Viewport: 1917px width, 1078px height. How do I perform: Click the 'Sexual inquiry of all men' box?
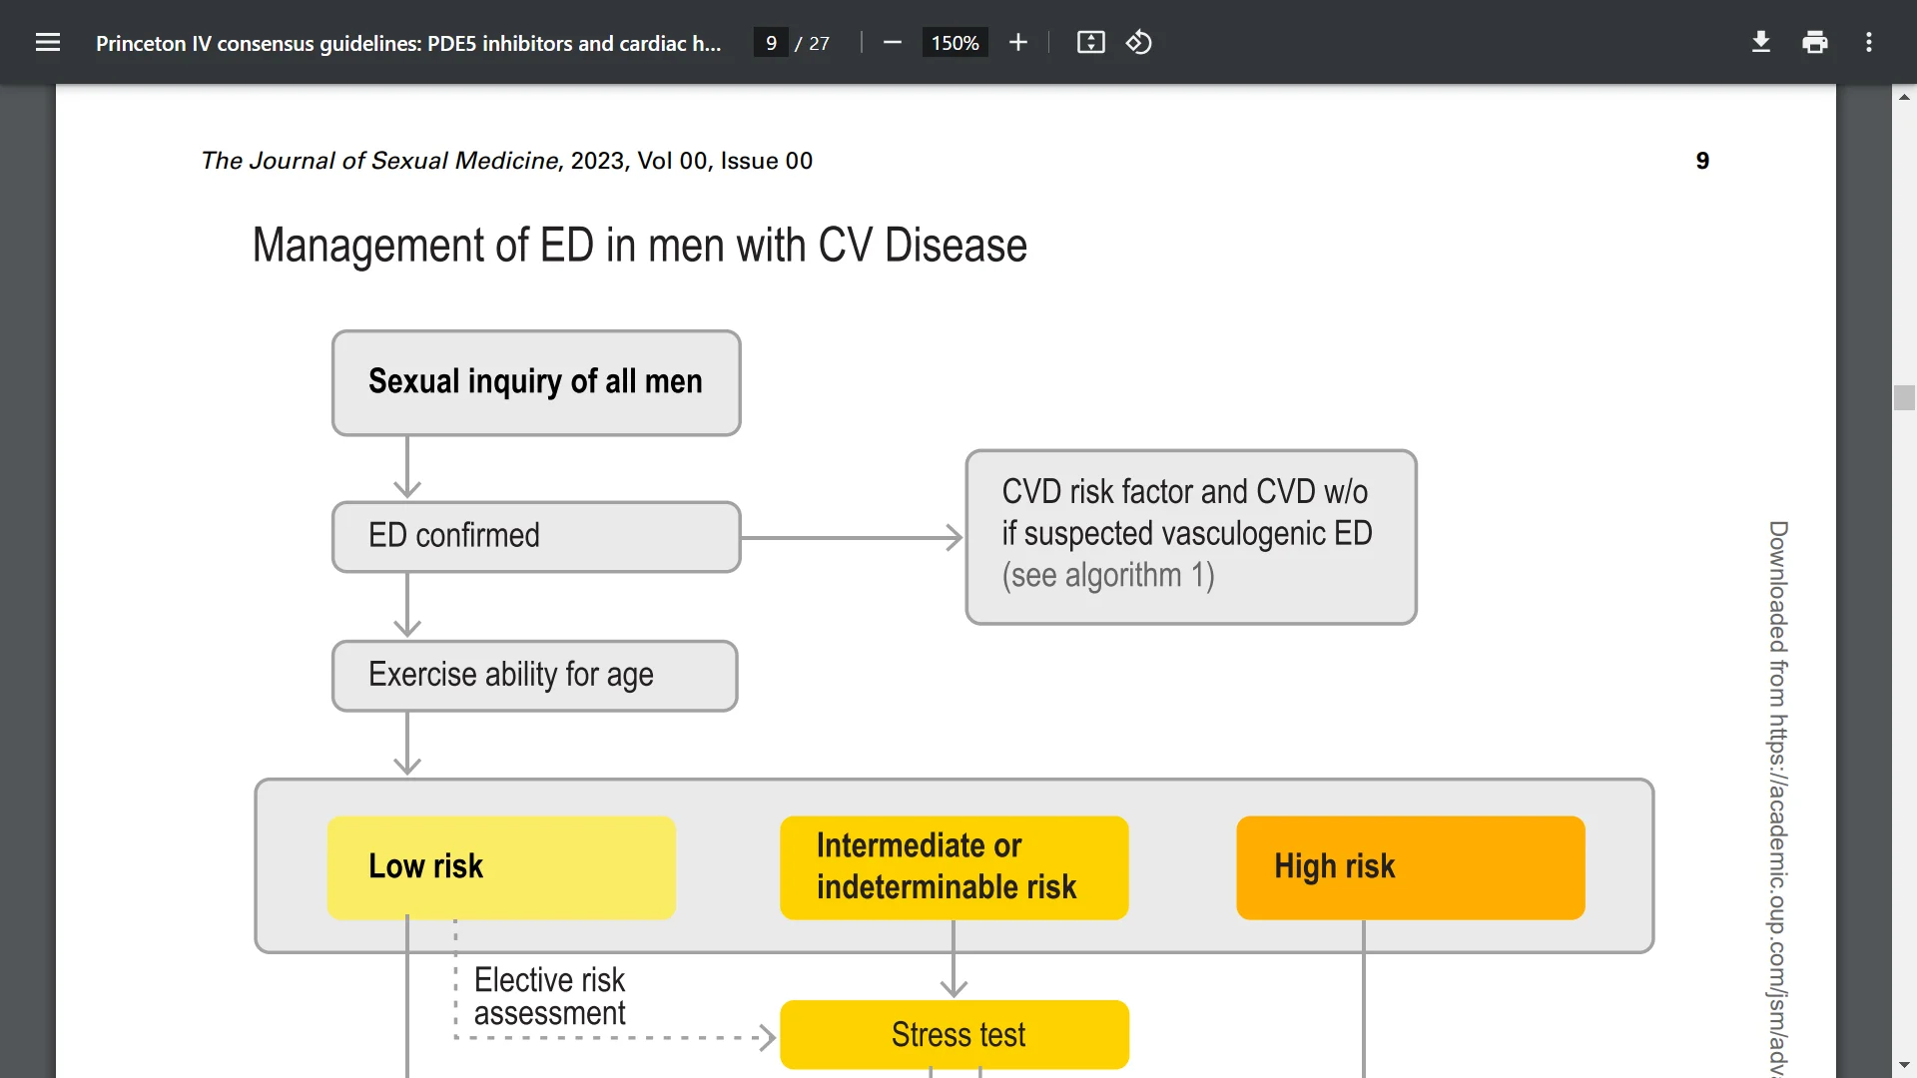tap(535, 382)
